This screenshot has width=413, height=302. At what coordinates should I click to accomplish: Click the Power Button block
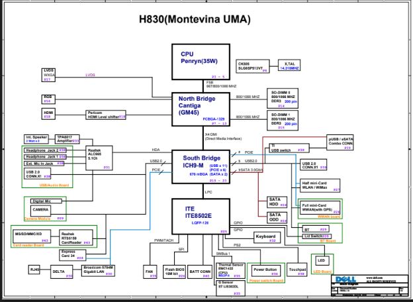265,271
